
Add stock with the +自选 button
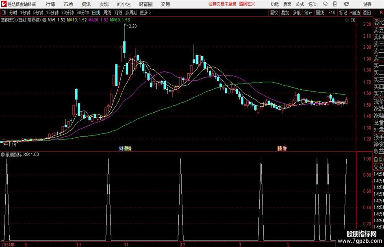[355, 13]
